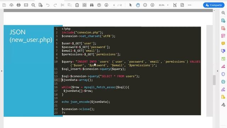The image size is (227, 128).
Task: Undo the last action
Action: (x=48, y=5)
